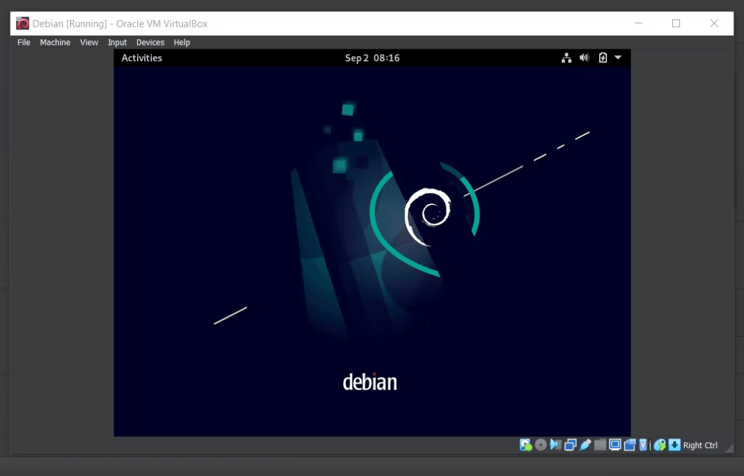Click the virtualization features chip icon
The image size is (744, 476).
[643, 445]
